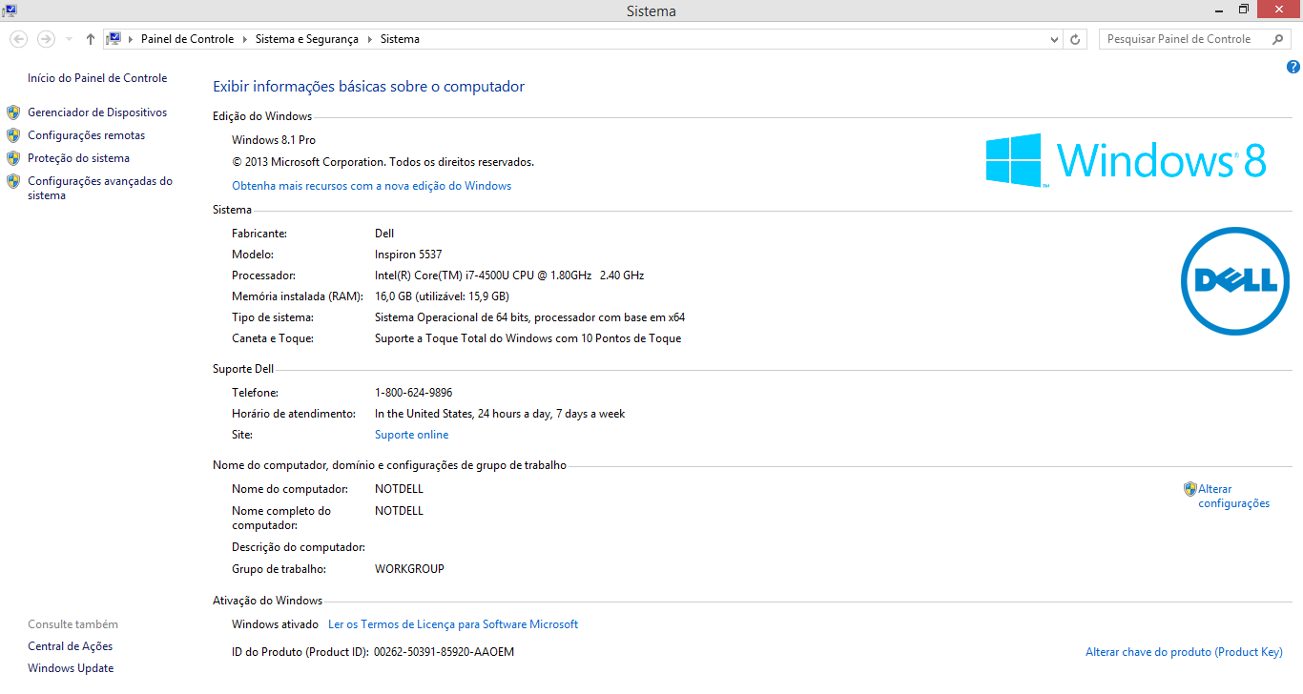The width and height of the screenshot is (1303, 694).
Task: Open Configurações remotas link
Action: pos(87,135)
